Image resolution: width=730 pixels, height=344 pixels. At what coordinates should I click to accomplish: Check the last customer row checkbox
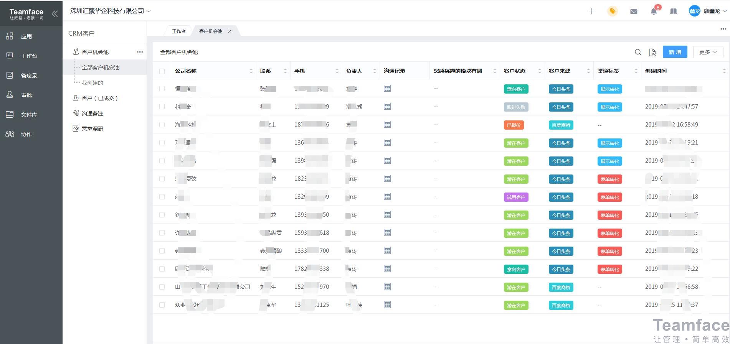tap(162, 305)
